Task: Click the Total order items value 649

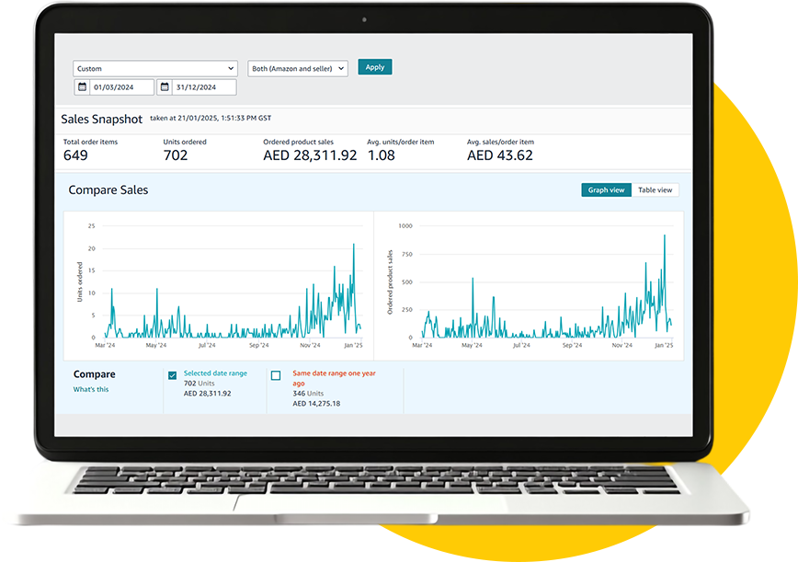Action: 75,155
